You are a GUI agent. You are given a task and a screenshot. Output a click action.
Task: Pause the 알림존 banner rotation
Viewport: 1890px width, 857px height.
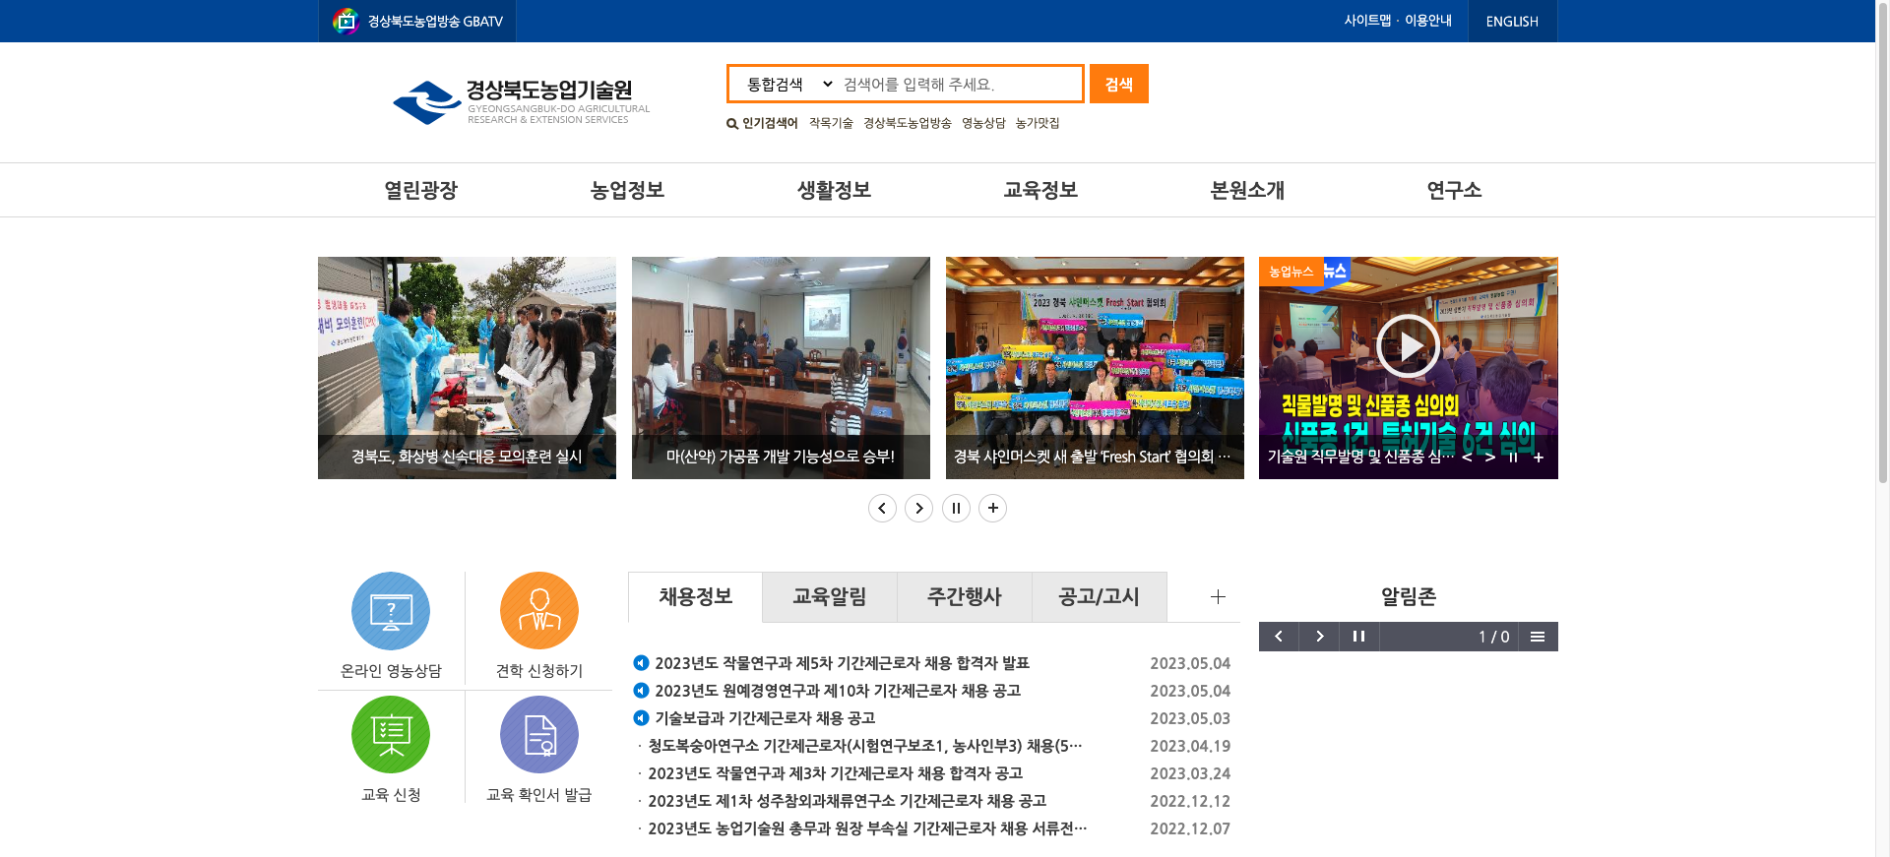coord(1358,637)
